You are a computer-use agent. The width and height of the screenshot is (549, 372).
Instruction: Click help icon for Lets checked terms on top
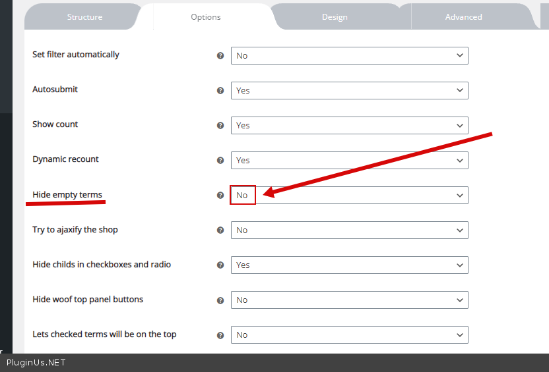(220, 335)
